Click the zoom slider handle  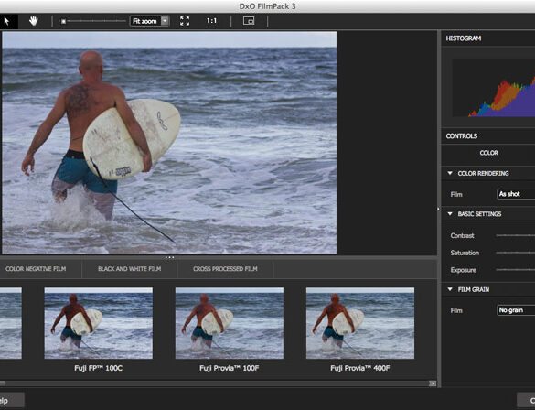pyautogui.click(x=63, y=22)
